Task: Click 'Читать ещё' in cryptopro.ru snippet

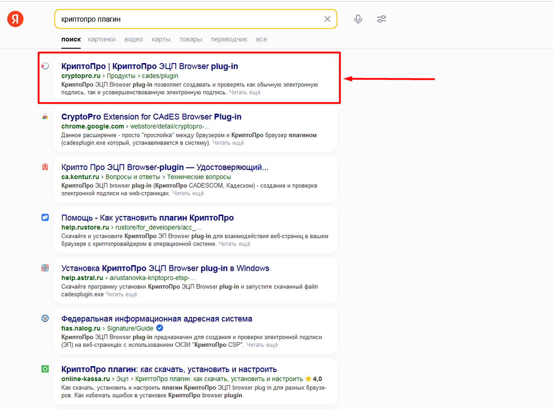Action: [x=245, y=92]
